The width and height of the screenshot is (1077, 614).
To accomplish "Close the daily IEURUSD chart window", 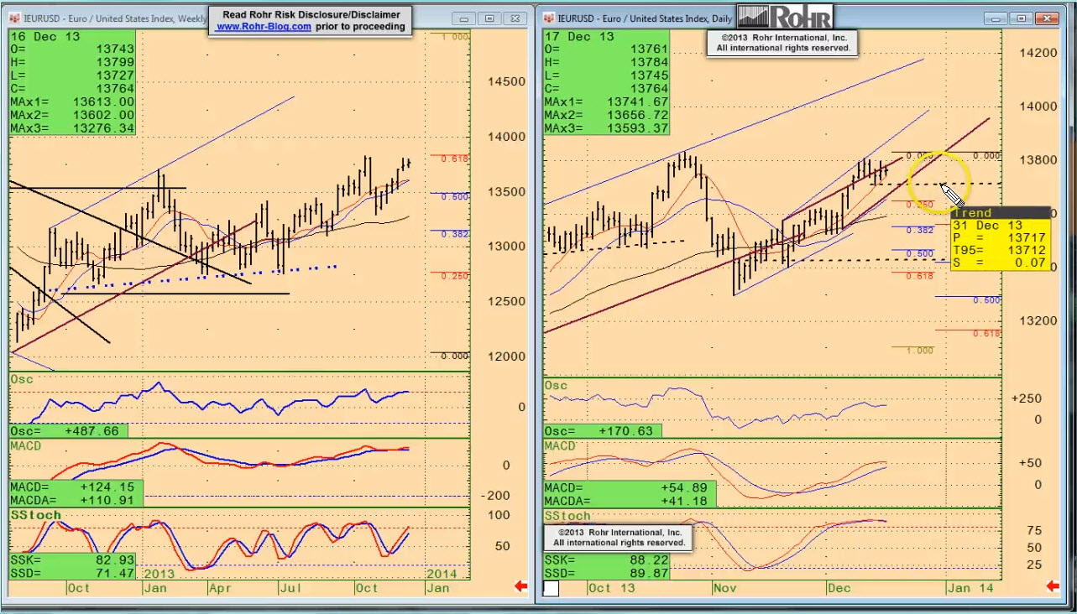I will (x=1048, y=18).
